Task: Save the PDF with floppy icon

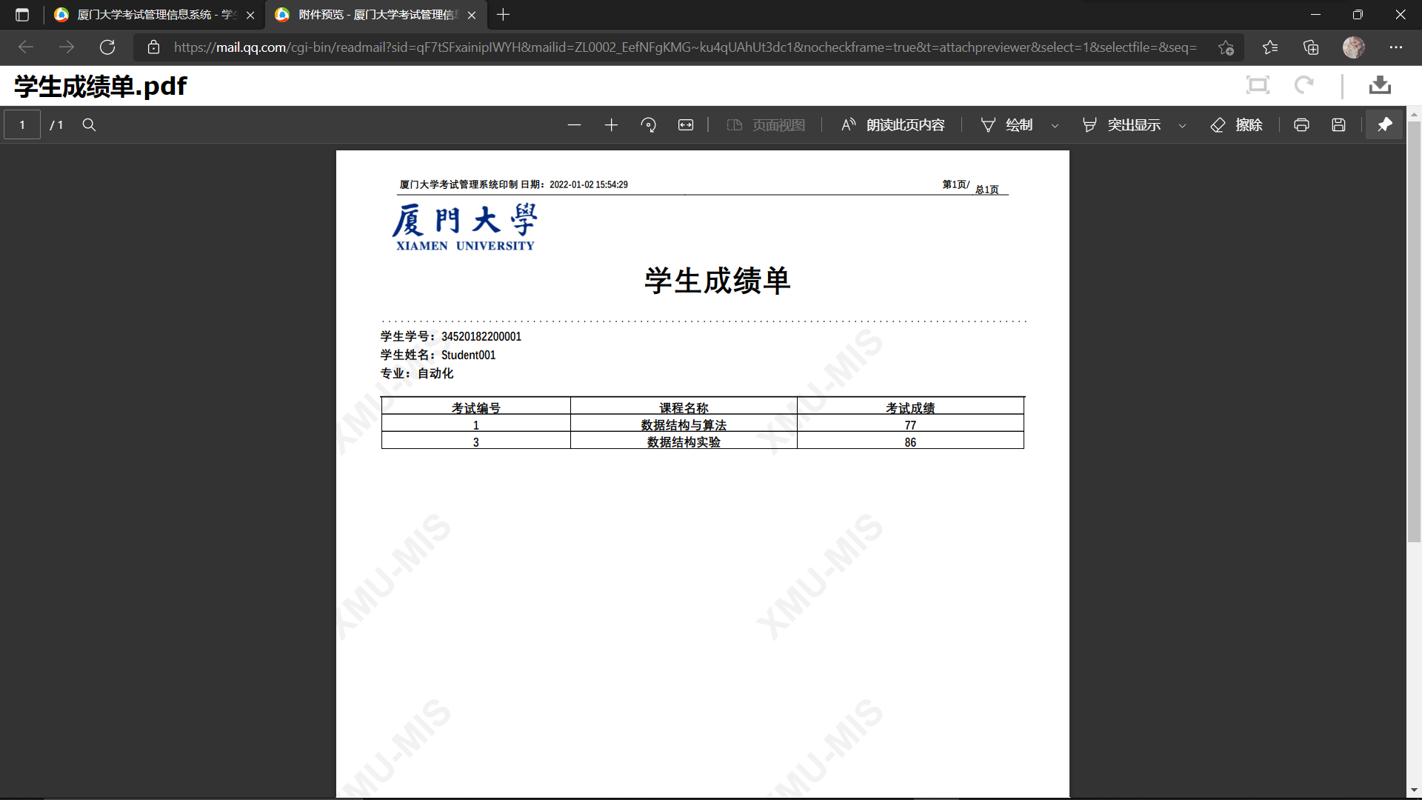Action: coord(1338,125)
